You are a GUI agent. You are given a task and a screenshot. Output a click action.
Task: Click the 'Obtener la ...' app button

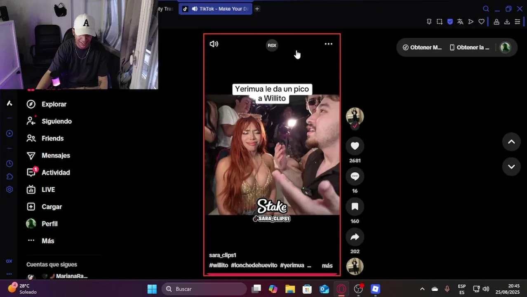click(x=469, y=47)
